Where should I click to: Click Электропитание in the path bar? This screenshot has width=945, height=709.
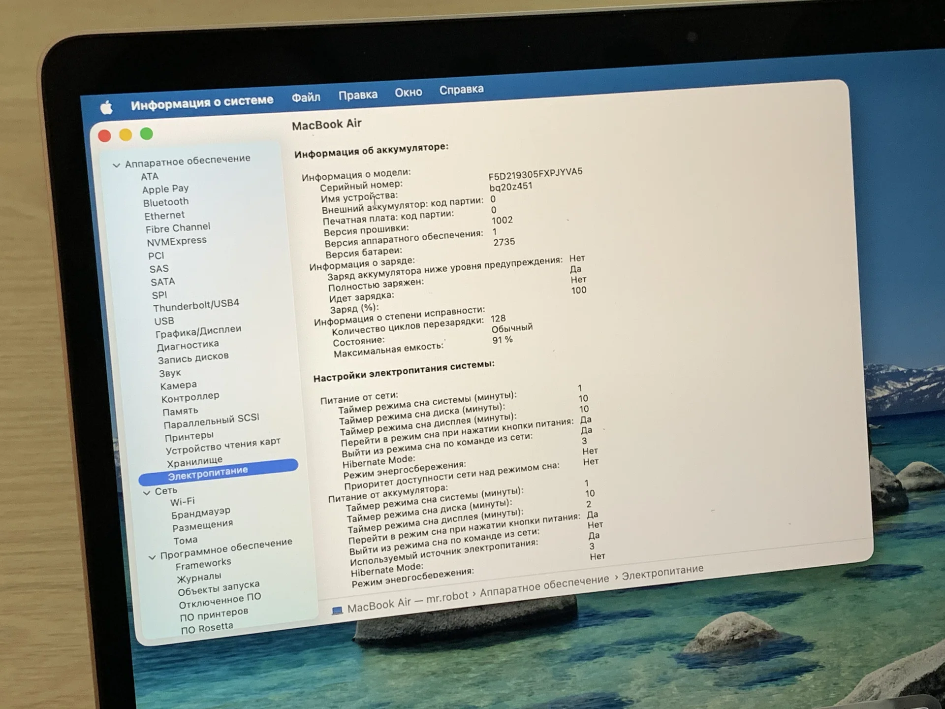point(662,572)
